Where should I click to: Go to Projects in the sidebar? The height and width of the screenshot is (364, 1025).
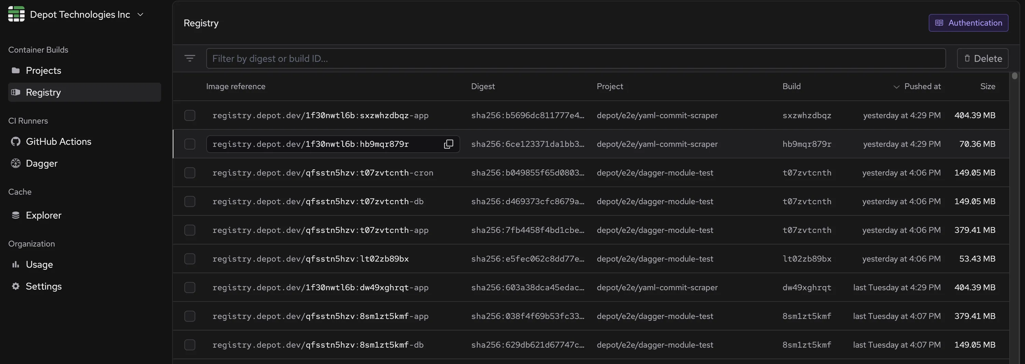point(43,70)
